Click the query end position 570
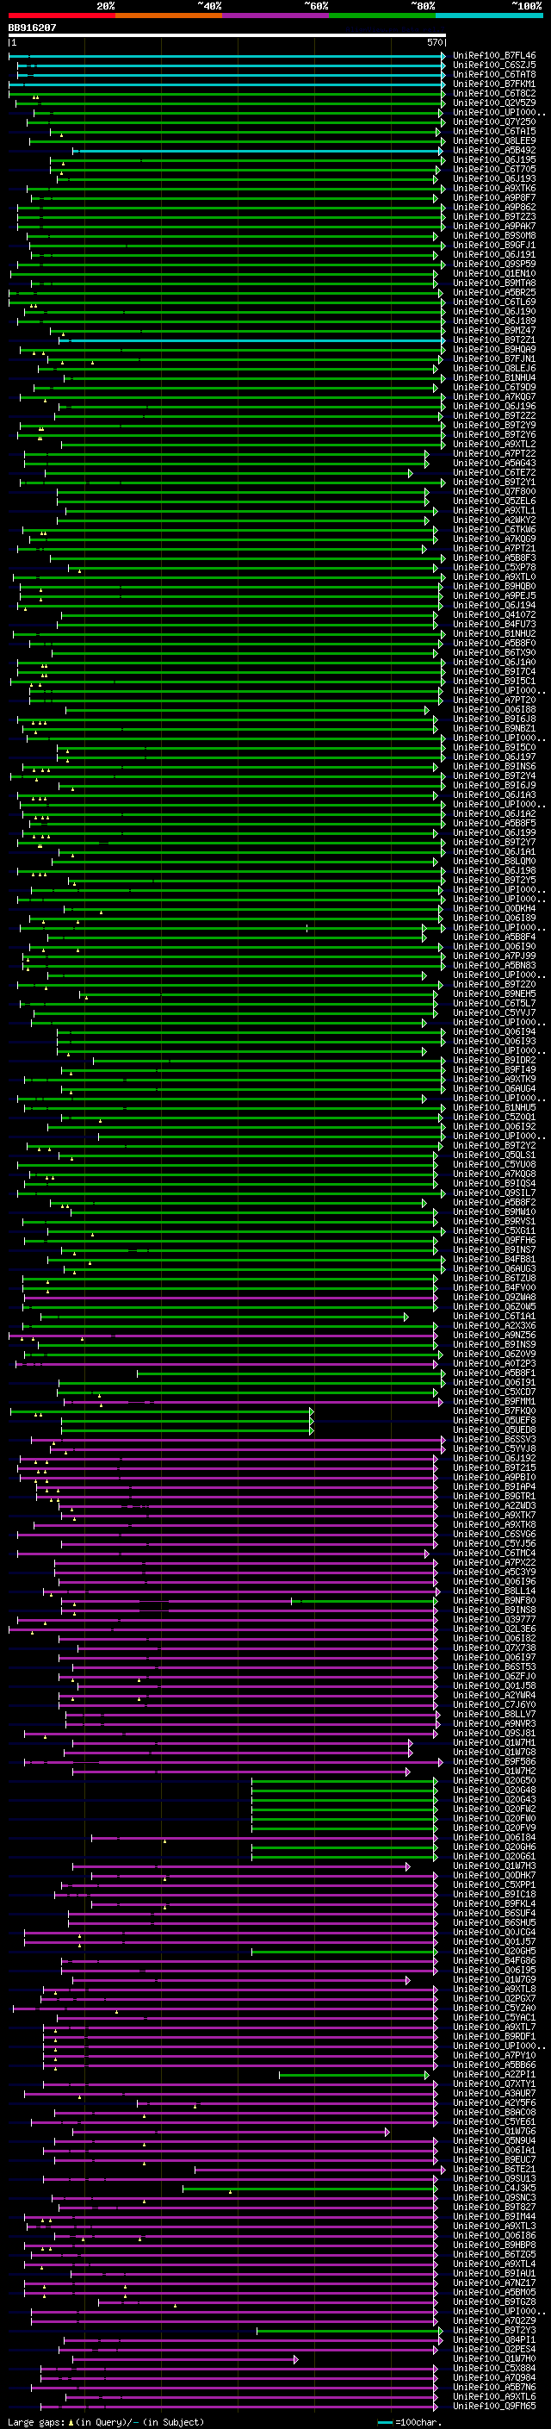Viewport: 551px width, 2429px height. [x=434, y=42]
